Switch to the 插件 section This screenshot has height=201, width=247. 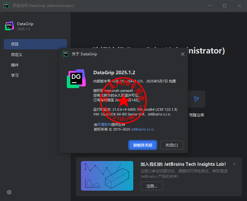pos(14,65)
